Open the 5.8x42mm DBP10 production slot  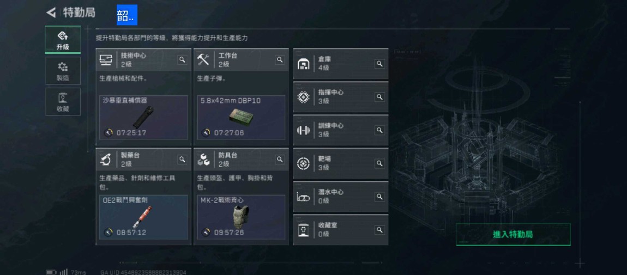(241, 117)
